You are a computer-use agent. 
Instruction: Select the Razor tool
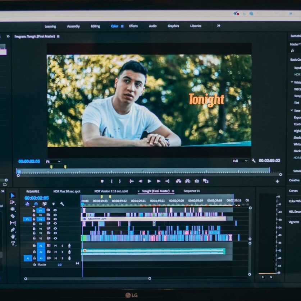click(x=13, y=216)
